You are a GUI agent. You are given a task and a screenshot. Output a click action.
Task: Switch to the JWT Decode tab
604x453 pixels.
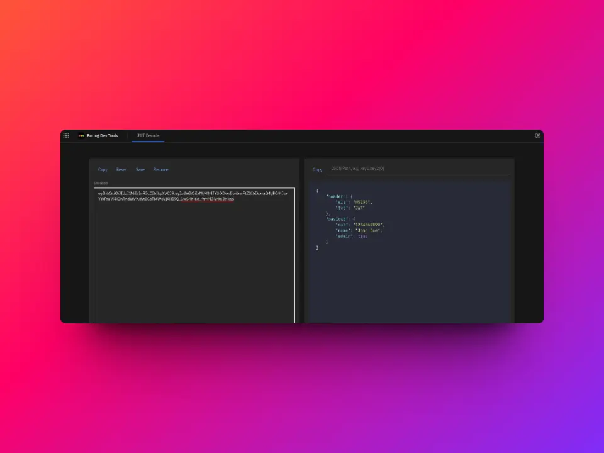(x=148, y=135)
